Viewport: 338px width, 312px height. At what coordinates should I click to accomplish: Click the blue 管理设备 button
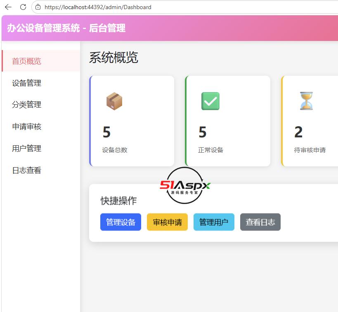tap(121, 222)
